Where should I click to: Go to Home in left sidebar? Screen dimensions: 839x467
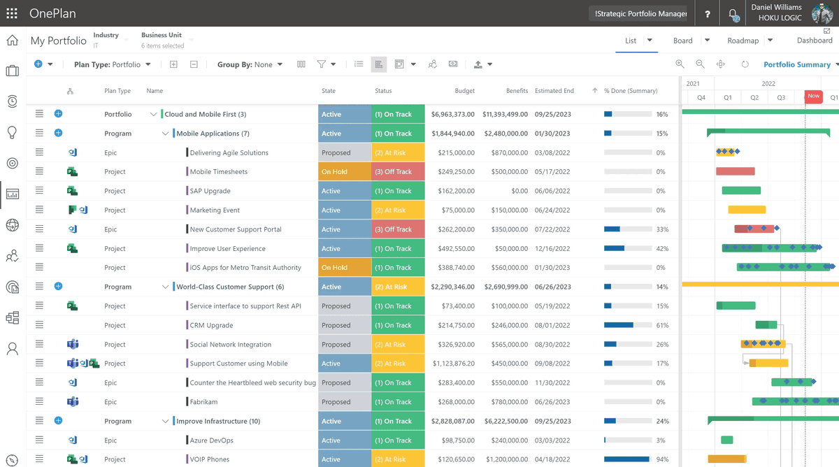[13, 41]
